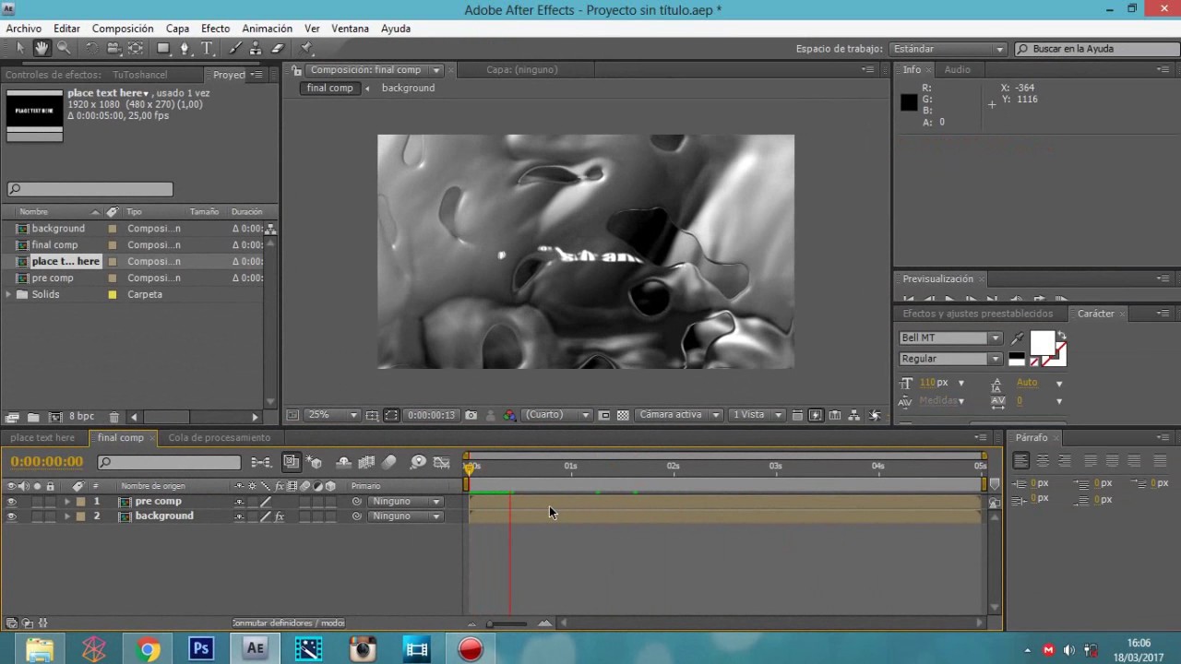The image size is (1181, 664).
Task: Open the composition mini-flowchart in timeline
Action: (x=261, y=462)
